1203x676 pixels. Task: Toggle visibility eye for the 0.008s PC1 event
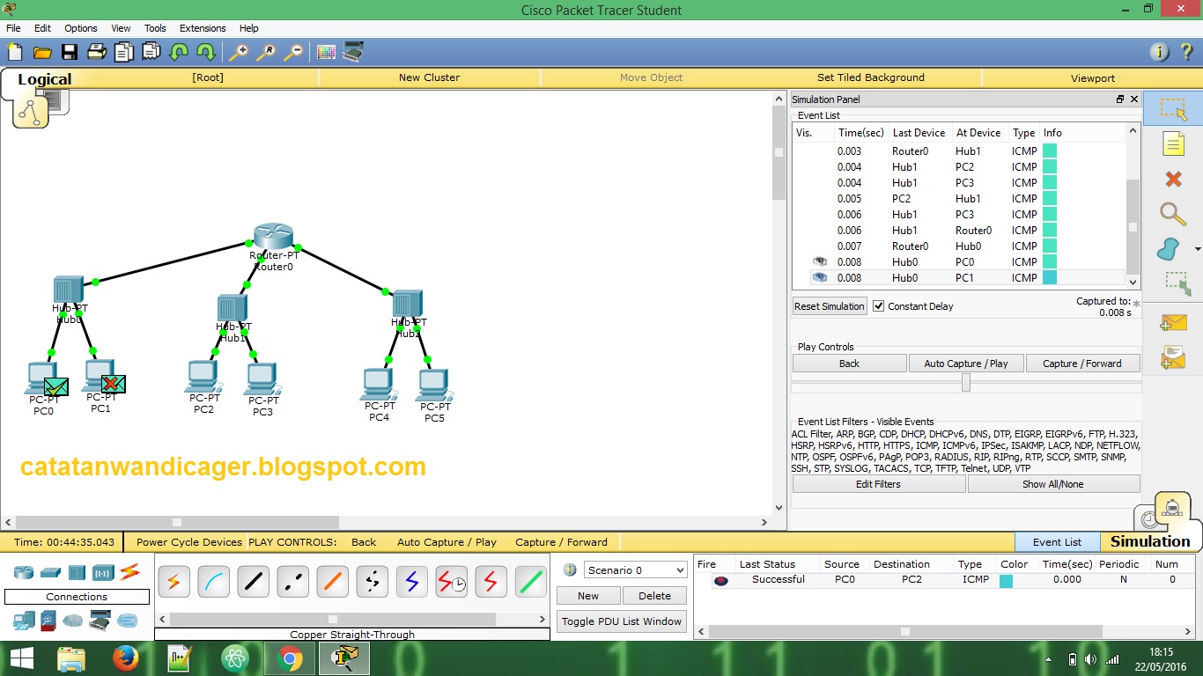[x=818, y=277]
